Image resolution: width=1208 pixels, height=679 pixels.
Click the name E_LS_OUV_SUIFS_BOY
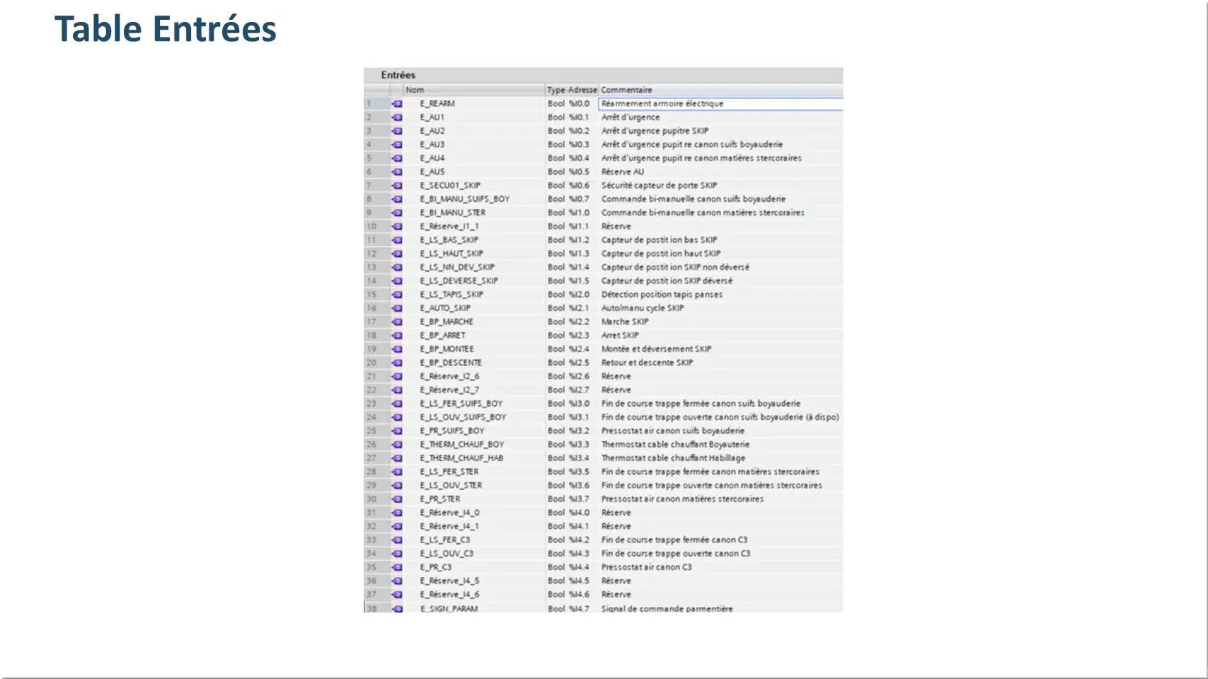pos(463,417)
